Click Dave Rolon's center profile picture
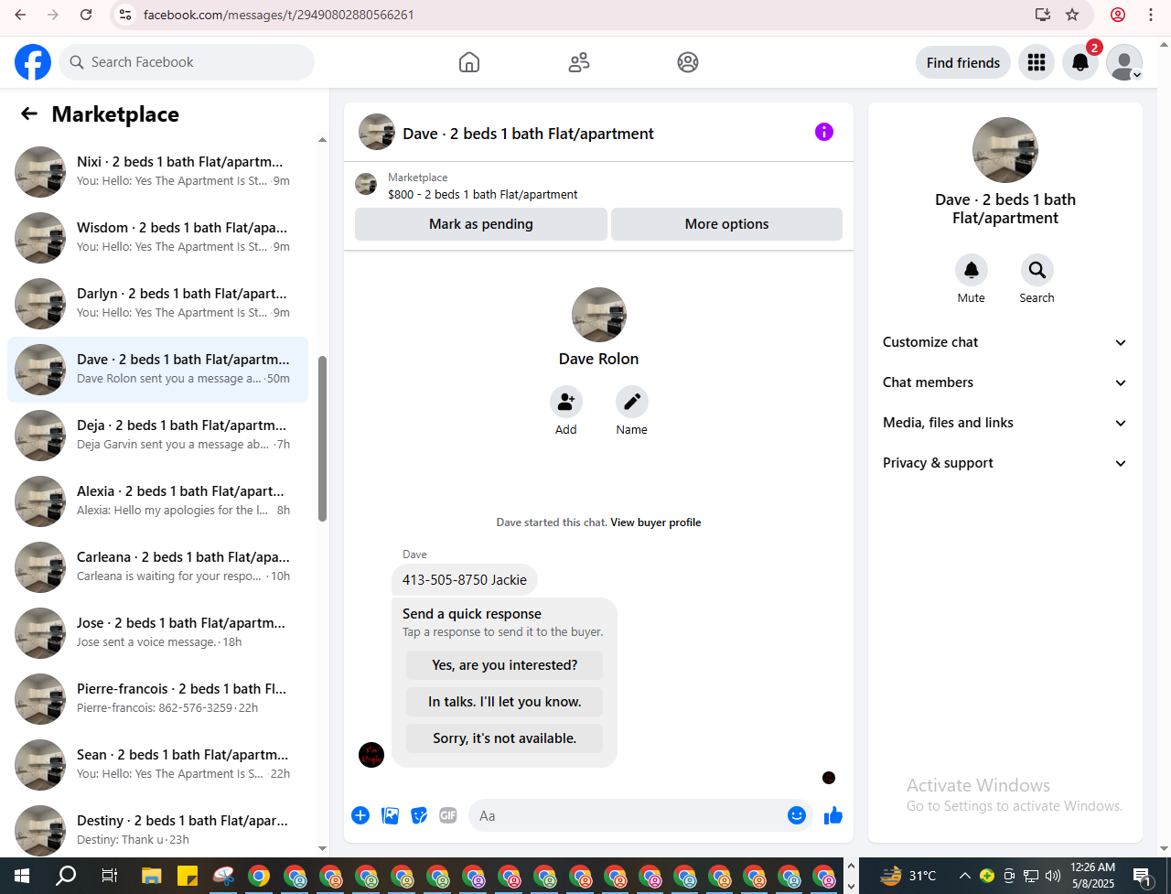This screenshot has height=894, width=1171. tap(599, 315)
